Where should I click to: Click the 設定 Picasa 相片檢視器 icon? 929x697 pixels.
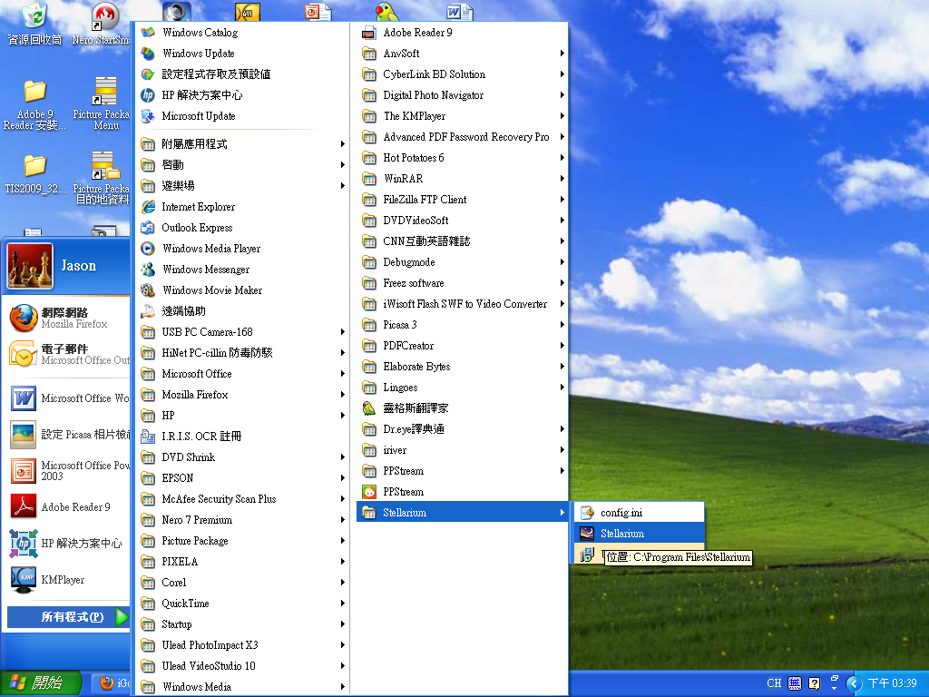pyautogui.click(x=24, y=435)
